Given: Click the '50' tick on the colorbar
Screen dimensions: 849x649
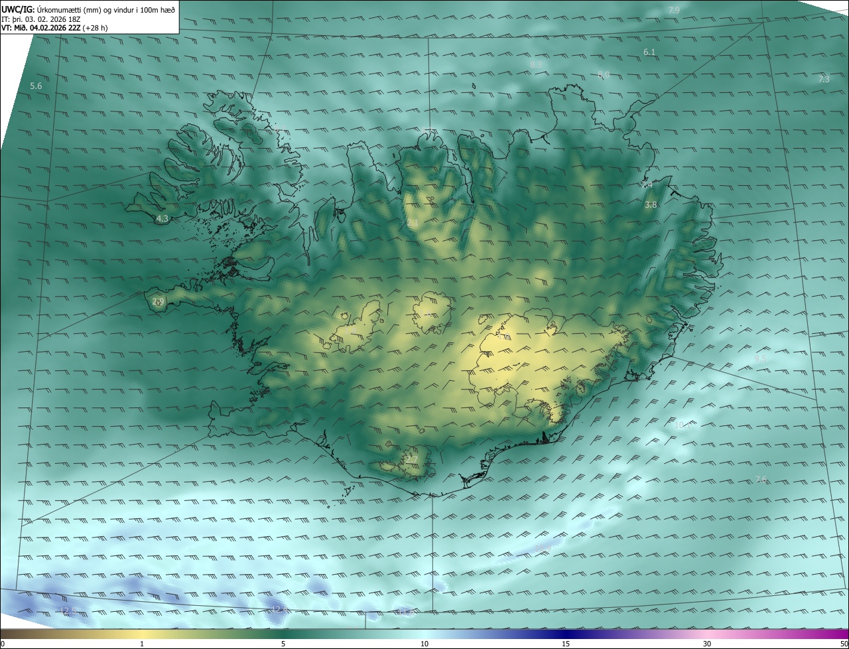Looking at the screenshot, I should click(x=844, y=644).
